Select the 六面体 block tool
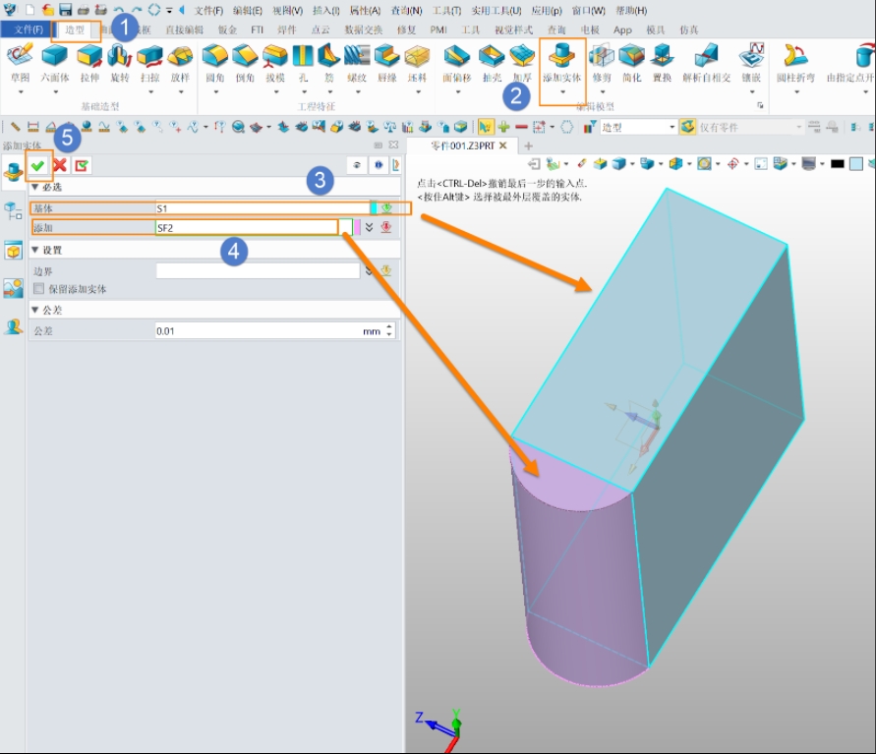 point(55,63)
